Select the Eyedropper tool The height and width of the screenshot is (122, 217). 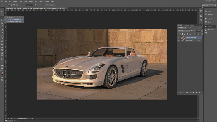tap(2, 26)
